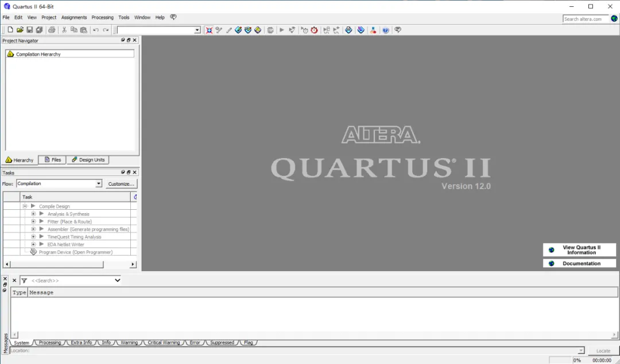
Task: Click the New file toolbar icon
Action: click(x=10, y=30)
